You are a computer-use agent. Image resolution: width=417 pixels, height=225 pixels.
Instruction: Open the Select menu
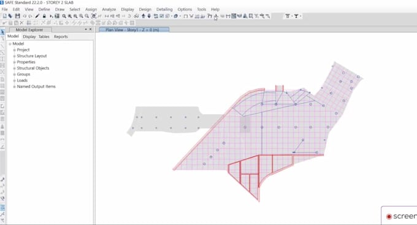[x=75, y=9]
